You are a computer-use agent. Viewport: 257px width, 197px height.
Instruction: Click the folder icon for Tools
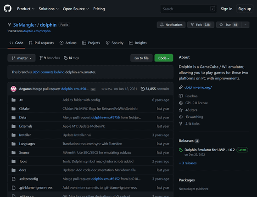click(x=14, y=161)
